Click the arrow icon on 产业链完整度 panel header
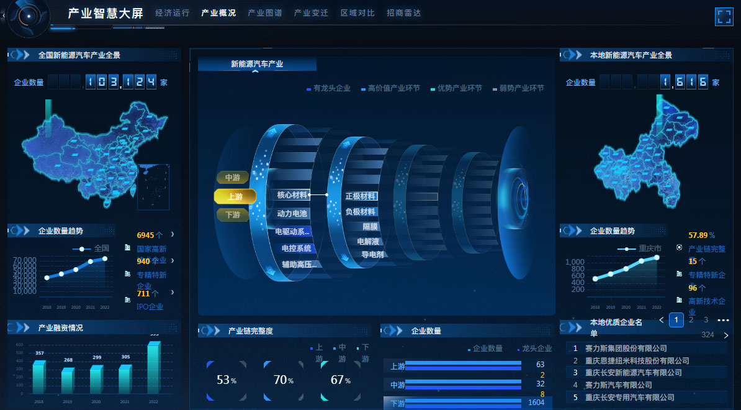 211,331
